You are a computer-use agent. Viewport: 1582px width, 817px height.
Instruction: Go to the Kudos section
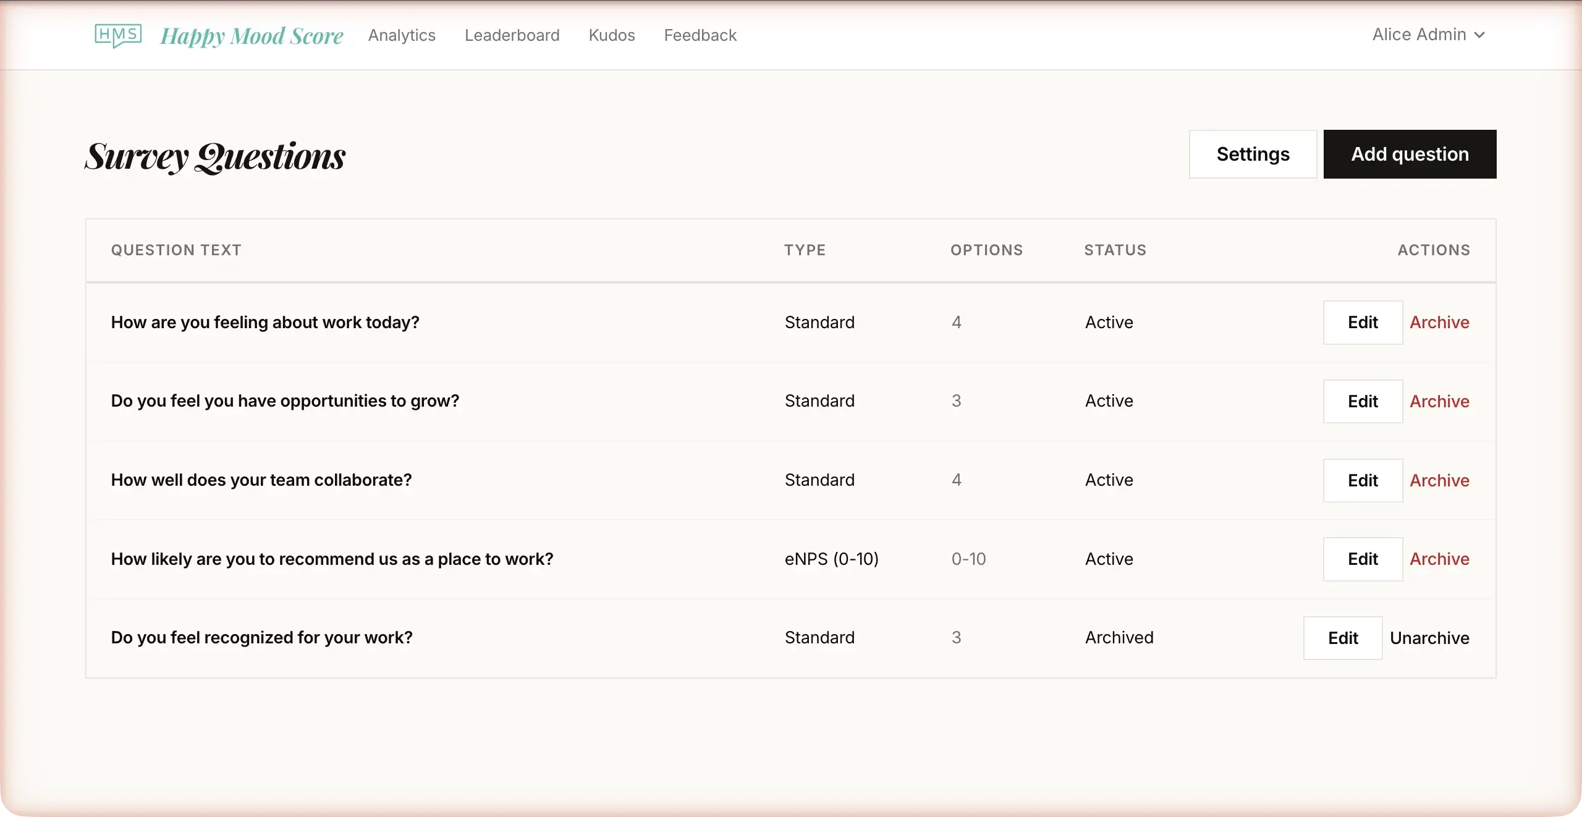[611, 35]
